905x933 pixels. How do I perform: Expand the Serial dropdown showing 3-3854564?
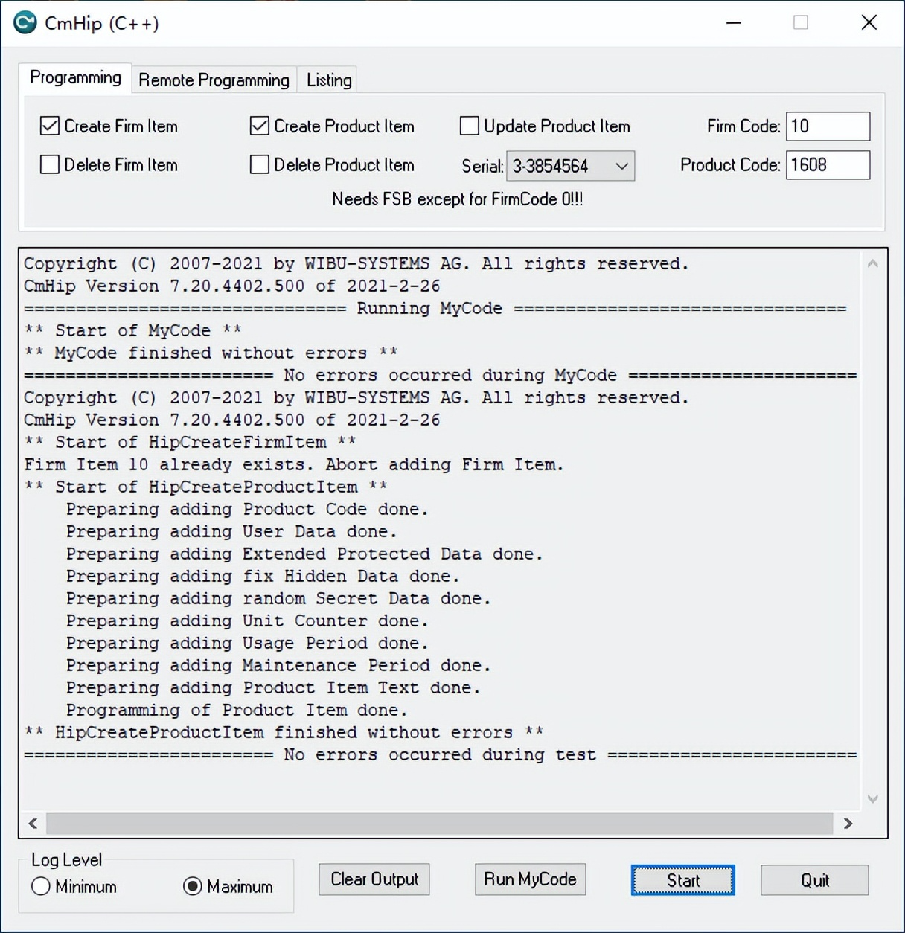pos(571,166)
